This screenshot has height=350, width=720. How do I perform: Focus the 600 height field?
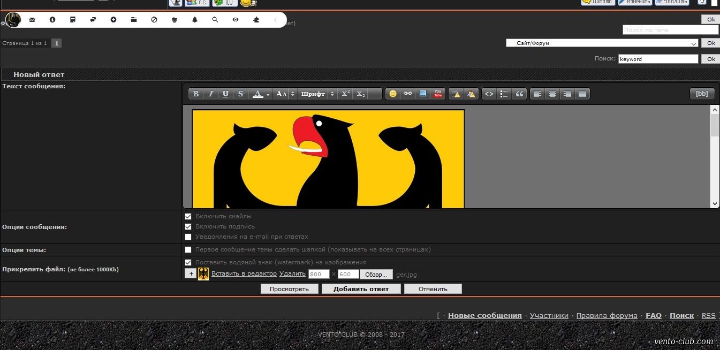[x=348, y=274]
